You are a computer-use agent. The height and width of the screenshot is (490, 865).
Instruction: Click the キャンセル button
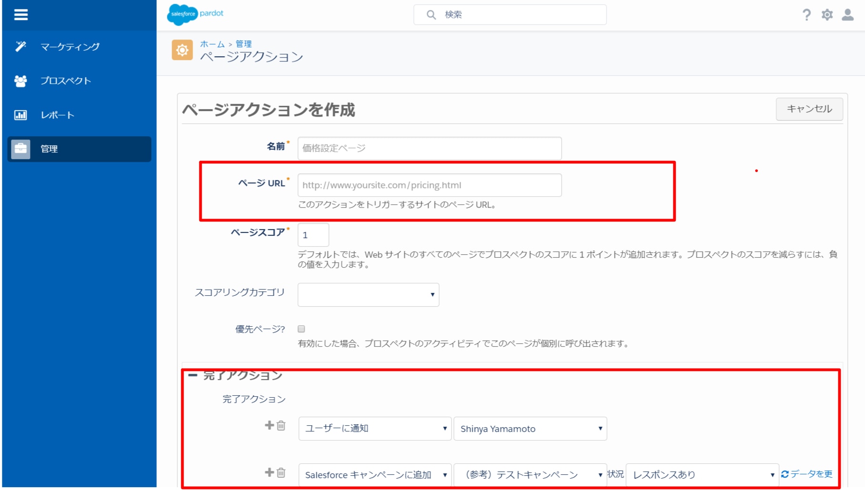(809, 109)
